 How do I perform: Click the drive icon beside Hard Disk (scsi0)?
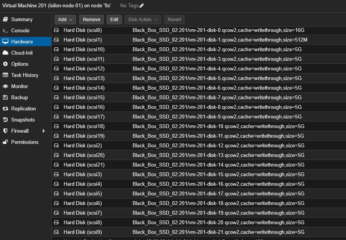(56, 30)
